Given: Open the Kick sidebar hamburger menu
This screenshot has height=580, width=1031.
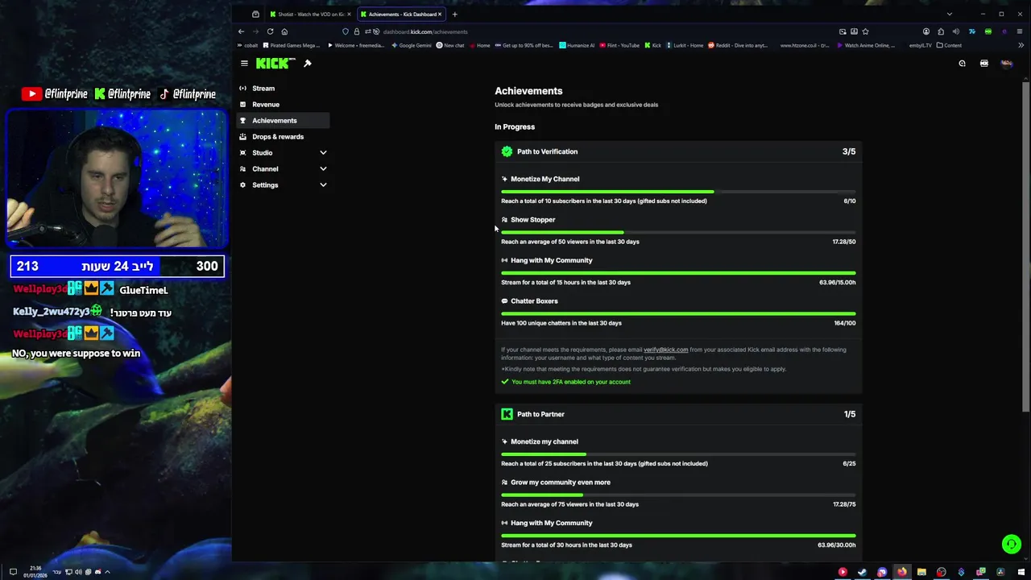Looking at the screenshot, I should point(244,63).
